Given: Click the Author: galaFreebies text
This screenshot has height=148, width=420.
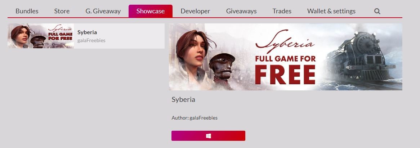Looking at the screenshot, I should point(195,118).
